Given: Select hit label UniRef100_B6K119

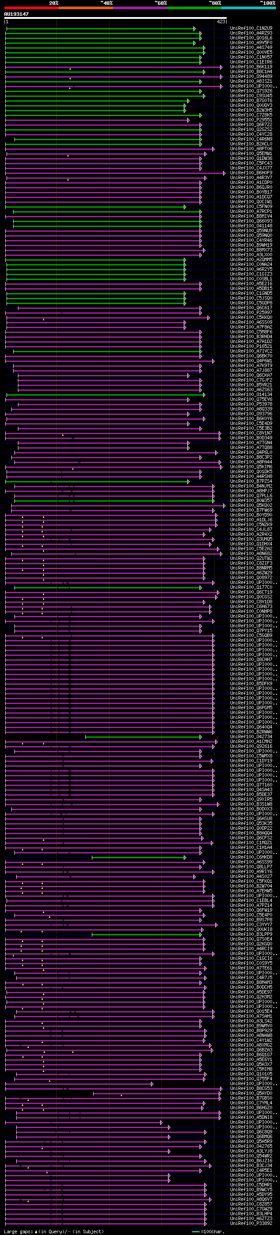Looking at the screenshot, I should click(x=251, y=67).
